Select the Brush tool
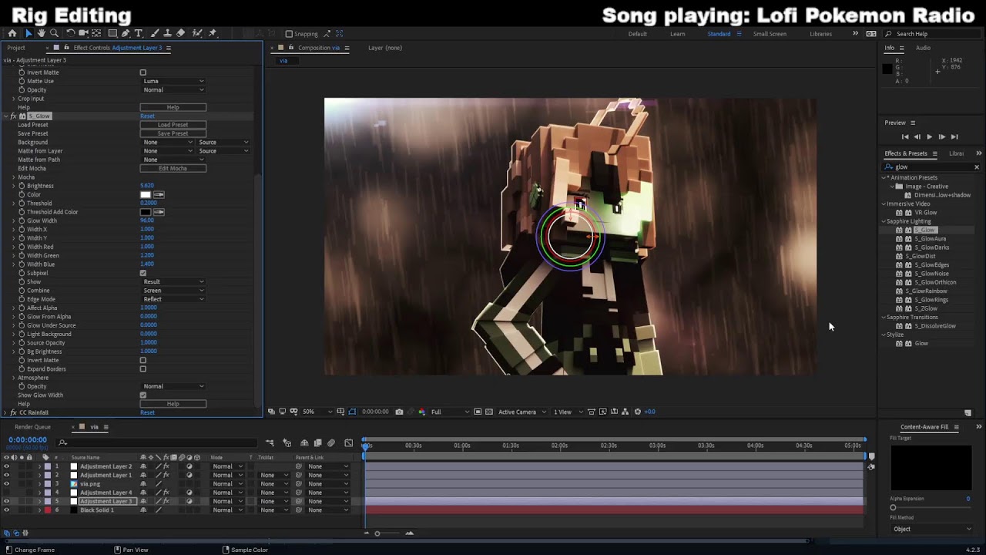Screen dimensions: 986x555 click(155, 33)
